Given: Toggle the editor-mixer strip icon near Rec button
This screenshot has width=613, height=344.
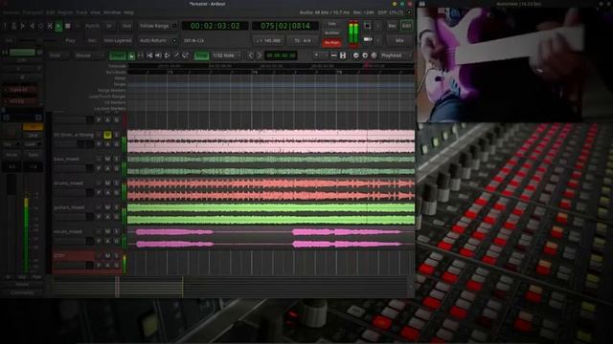Looking at the screenshot, I should click(x=368, y=26).
